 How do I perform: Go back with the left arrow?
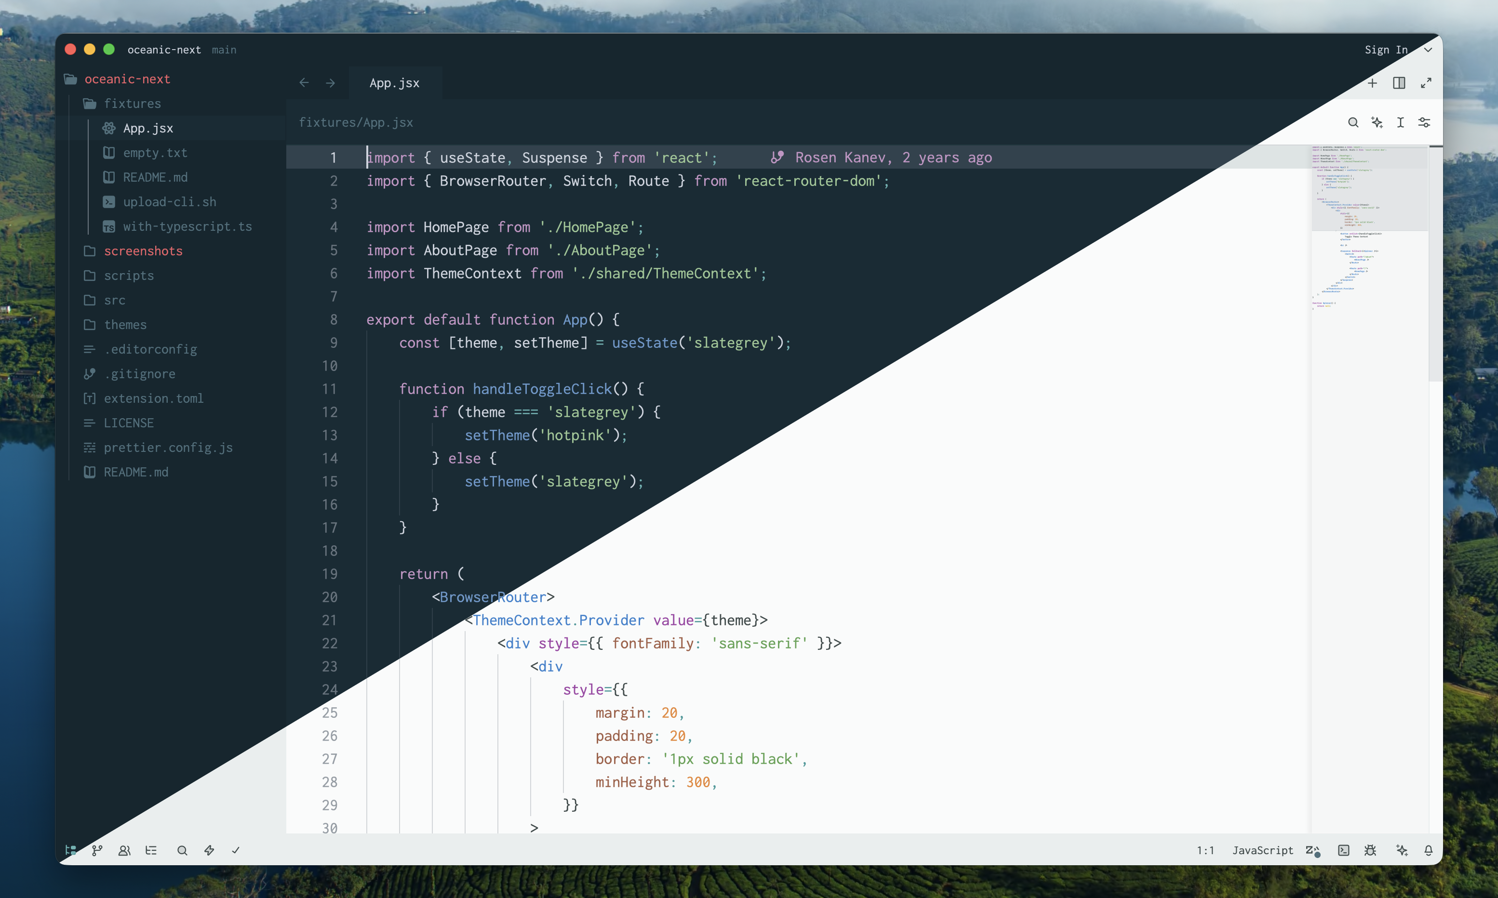coord(305,83)
